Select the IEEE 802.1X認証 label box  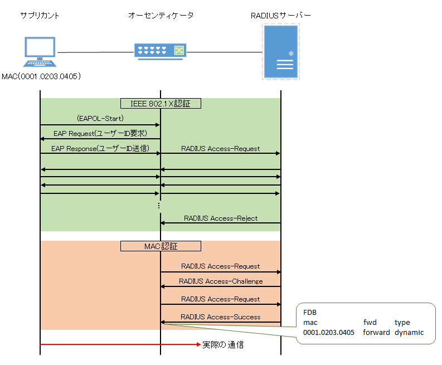[x=161, y=103]
